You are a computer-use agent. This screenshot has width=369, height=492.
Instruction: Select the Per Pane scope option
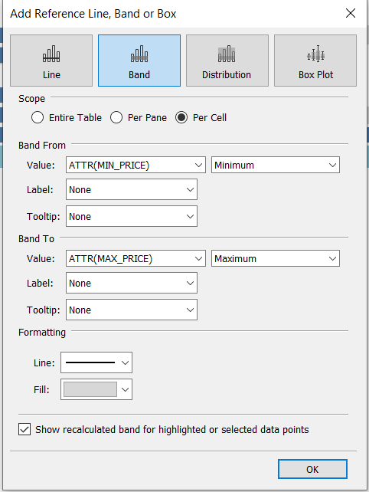(x=116, y=118)
